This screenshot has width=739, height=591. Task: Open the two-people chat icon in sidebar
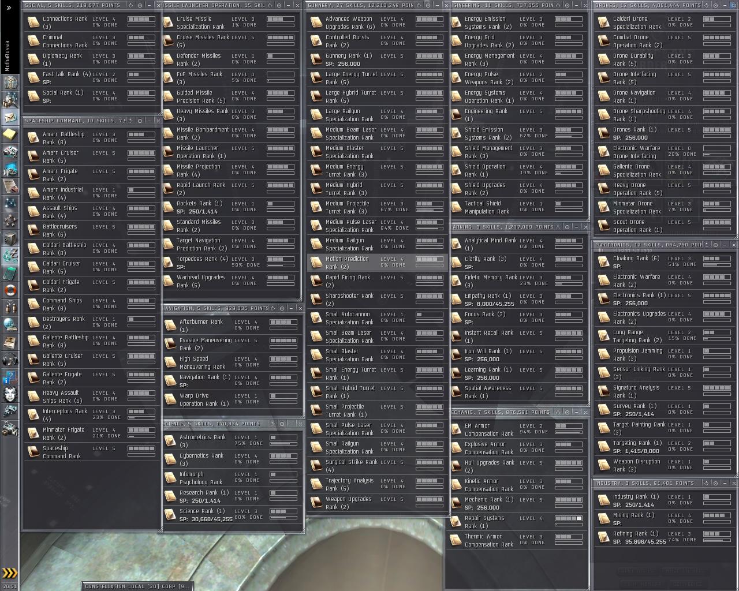10,307
